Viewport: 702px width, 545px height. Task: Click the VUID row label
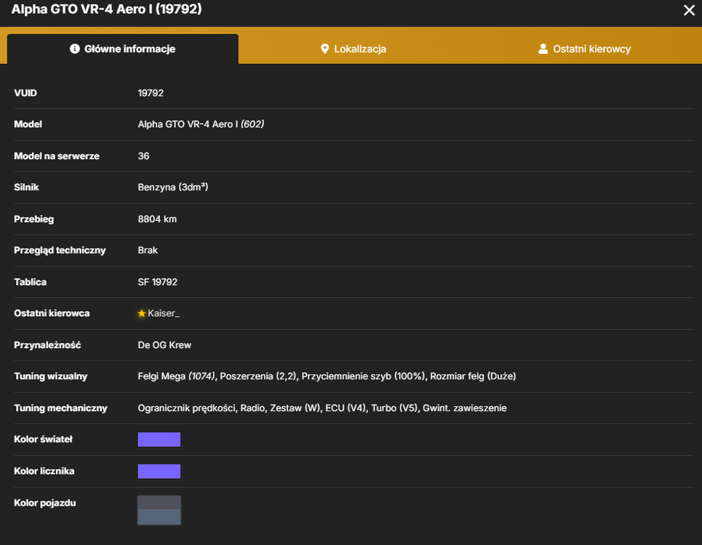(25, 93)
